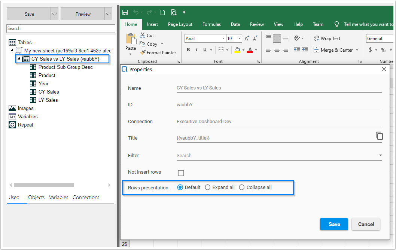Open the Connections tab at panel bottom
Viewport: 396px width, 250px height.
pos(86,197)
